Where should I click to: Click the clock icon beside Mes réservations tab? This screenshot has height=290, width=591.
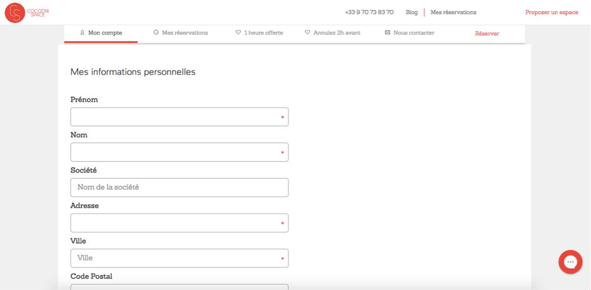pyautogui.click(x=156, y=32)
